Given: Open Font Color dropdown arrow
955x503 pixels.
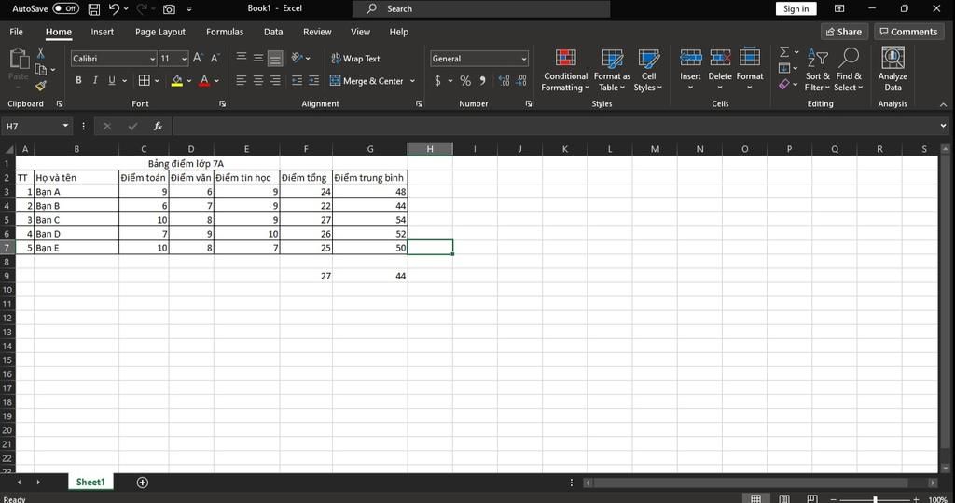Looking at the screenshot, I should point(216,81).
